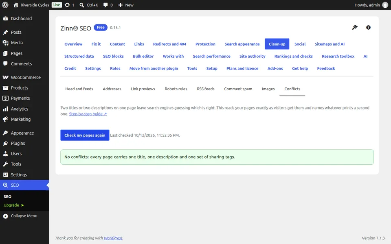The width and height of the screenshot is (391, 244).
Task: Open the New content dropdown
Action: pos(126,5)
